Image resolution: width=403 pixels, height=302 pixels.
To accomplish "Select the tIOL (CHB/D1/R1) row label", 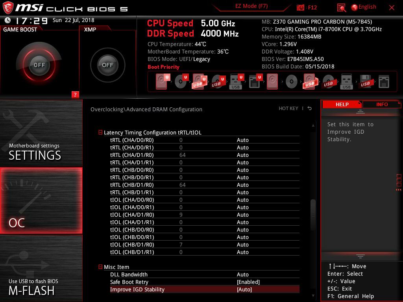I will pyautogui.click(x=132, y=252).
